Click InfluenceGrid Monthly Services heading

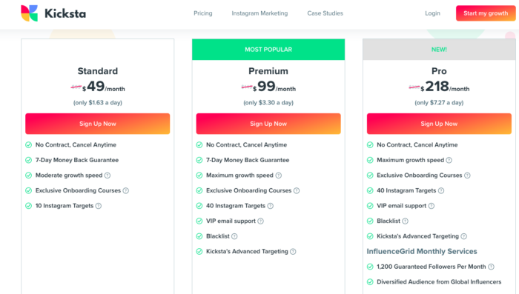pyautogui.click(x=422, y=251)
